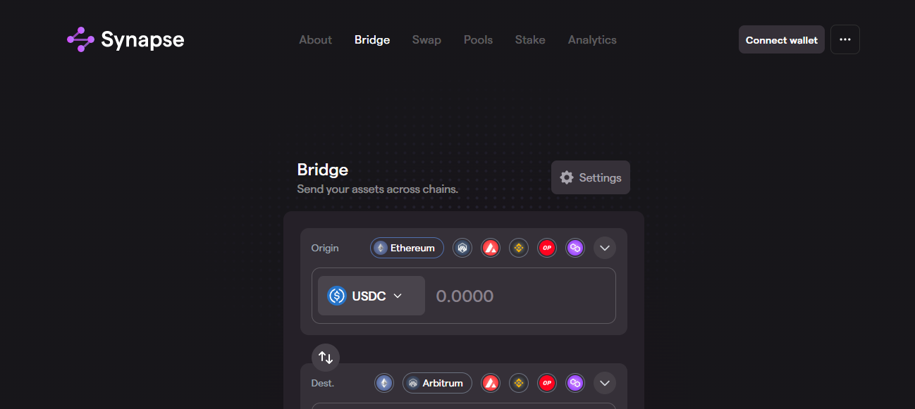Open the USDC token dropdown
The image size is (915, 409).
pos(371,296)
